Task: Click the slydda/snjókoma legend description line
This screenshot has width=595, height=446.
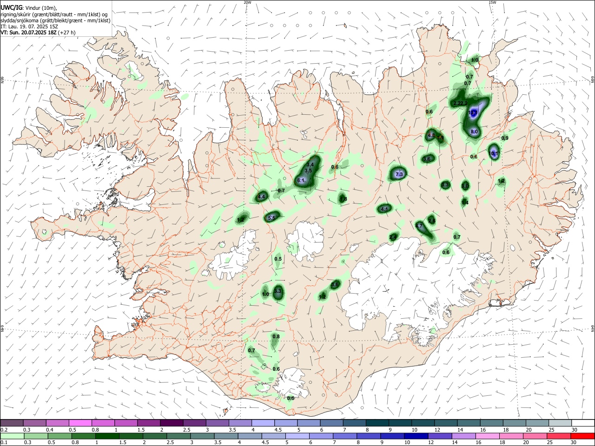Action: click(55, 20)
